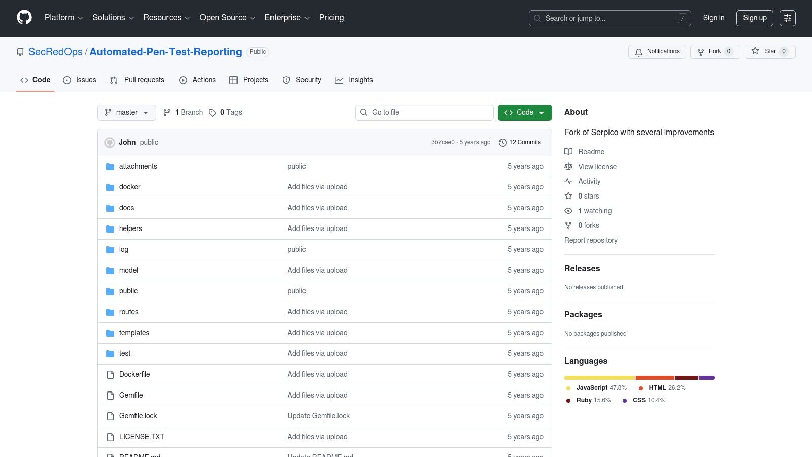This screenshot has height=457, width=812.
Task: Click the Sign up button
Action: [755, 18]
